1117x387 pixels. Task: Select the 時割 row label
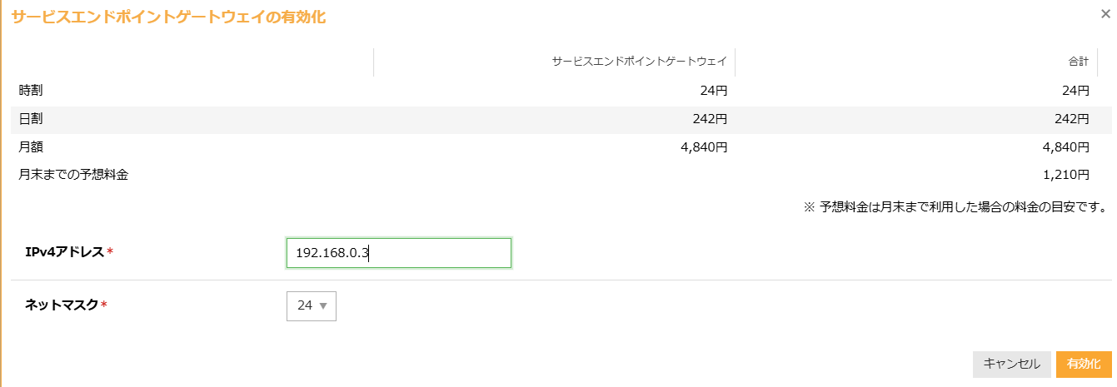point(31,90)
